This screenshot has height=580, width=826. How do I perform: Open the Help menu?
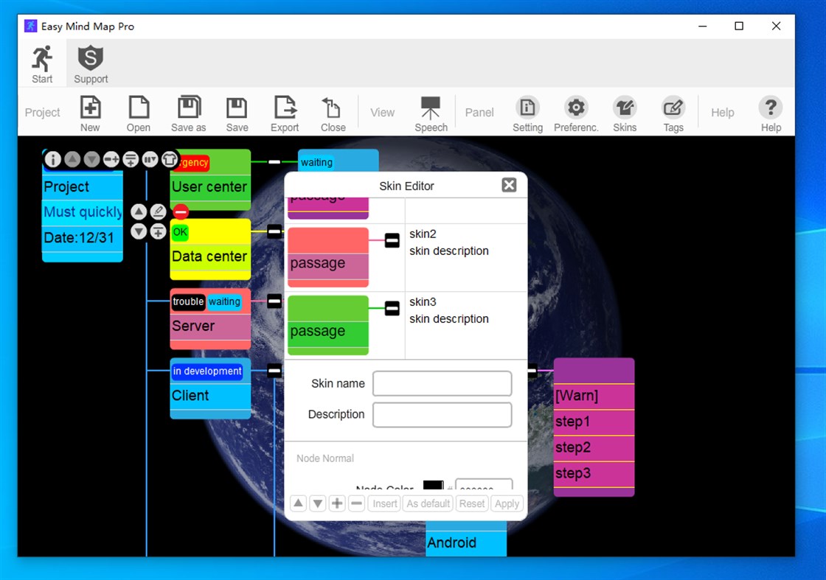(x=770, y=112)
